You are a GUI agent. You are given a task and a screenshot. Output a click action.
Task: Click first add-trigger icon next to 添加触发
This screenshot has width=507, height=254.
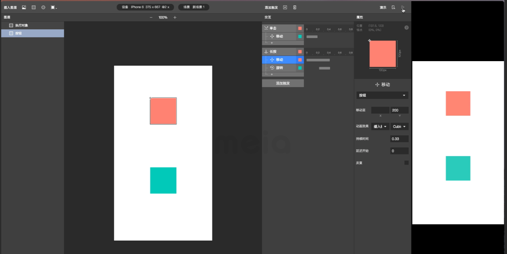285,7
